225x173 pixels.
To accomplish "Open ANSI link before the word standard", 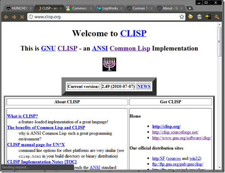I will (x=95, y=168).
